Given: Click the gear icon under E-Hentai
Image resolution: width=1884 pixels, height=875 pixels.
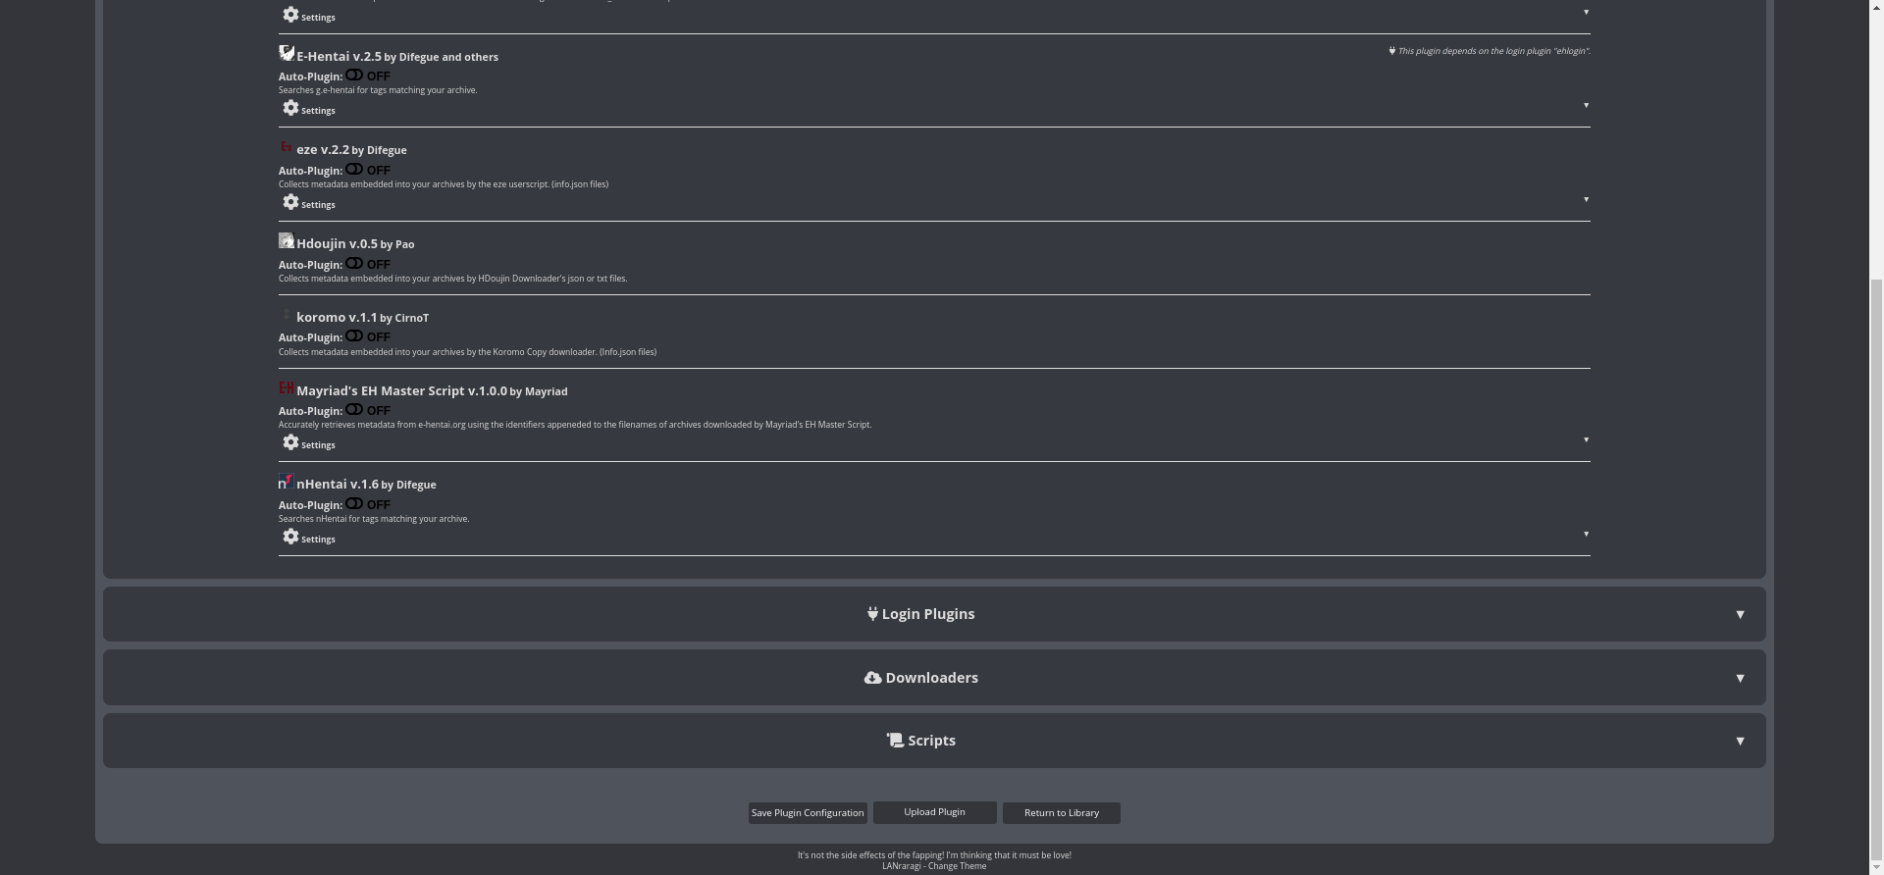Looking at the screenshot, I should (290, 108).
